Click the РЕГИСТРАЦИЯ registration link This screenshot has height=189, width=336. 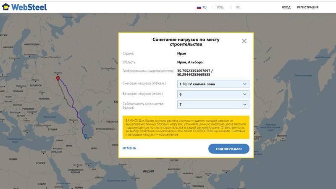[x=308, y=7]
